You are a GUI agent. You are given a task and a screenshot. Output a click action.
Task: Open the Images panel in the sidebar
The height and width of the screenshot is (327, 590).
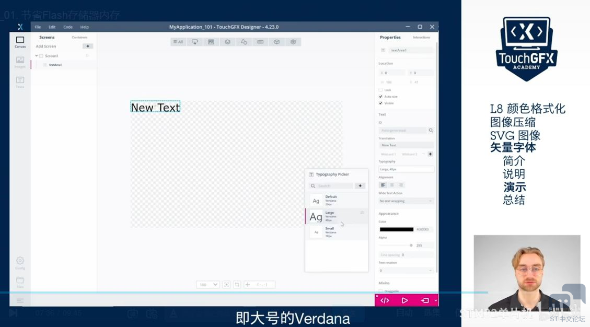[20, 62]
